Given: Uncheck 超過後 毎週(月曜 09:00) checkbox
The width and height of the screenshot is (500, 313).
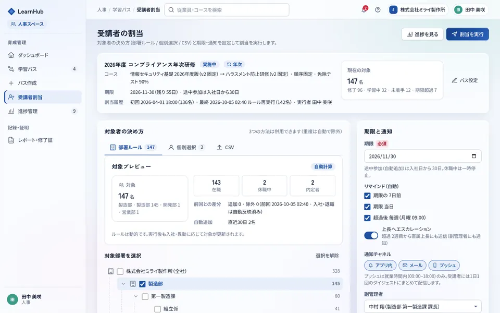Looking at the screenshot, I should pyautogui.click(x=367, y=218).
